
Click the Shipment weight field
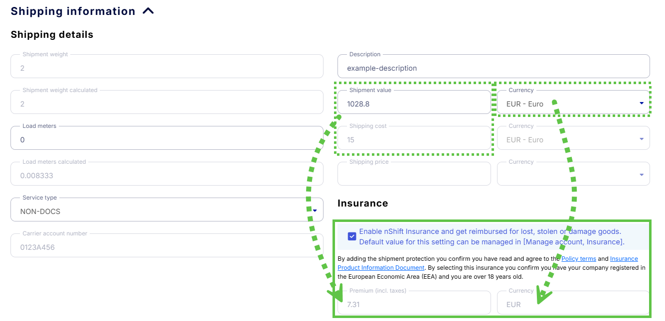pyautogui.click(x=166, y=68)
